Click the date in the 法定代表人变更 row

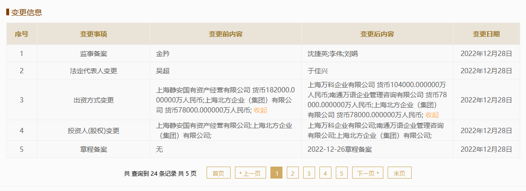[487, 70]
